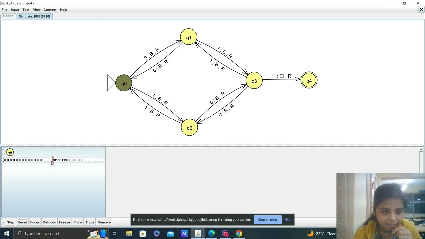Open the Windows Start menu
The height and width of the screenshot is (239, 425).
tap(7, 233)
